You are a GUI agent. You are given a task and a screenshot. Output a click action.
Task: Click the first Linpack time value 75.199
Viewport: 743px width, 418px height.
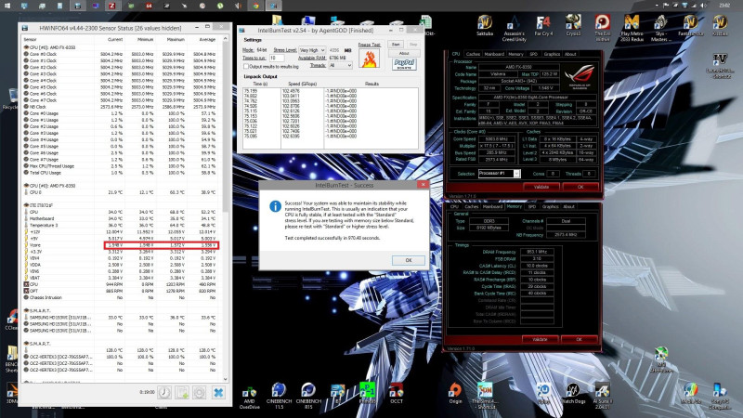[250, 90]
